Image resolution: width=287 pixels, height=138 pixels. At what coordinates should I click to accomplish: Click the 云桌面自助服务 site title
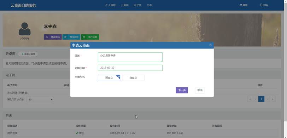23,6
